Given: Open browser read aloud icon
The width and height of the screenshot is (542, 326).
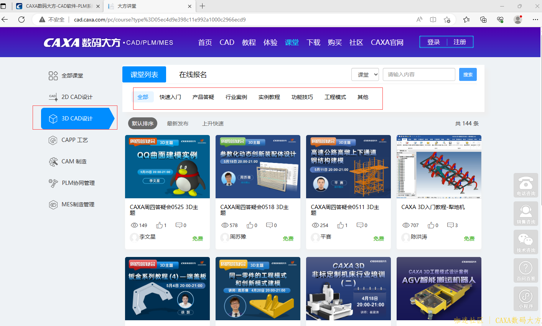Looking at the screenshot, I should pyautogui.click(x=419, y=20).
